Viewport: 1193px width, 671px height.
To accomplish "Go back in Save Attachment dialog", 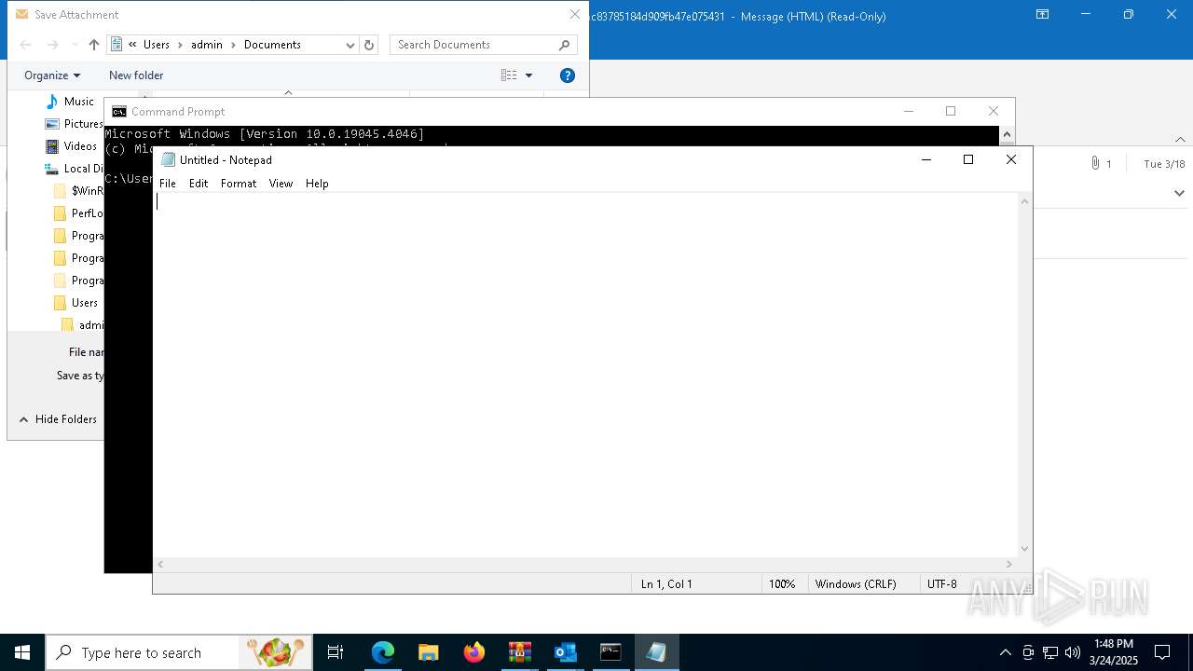I will tap(26, 45).
